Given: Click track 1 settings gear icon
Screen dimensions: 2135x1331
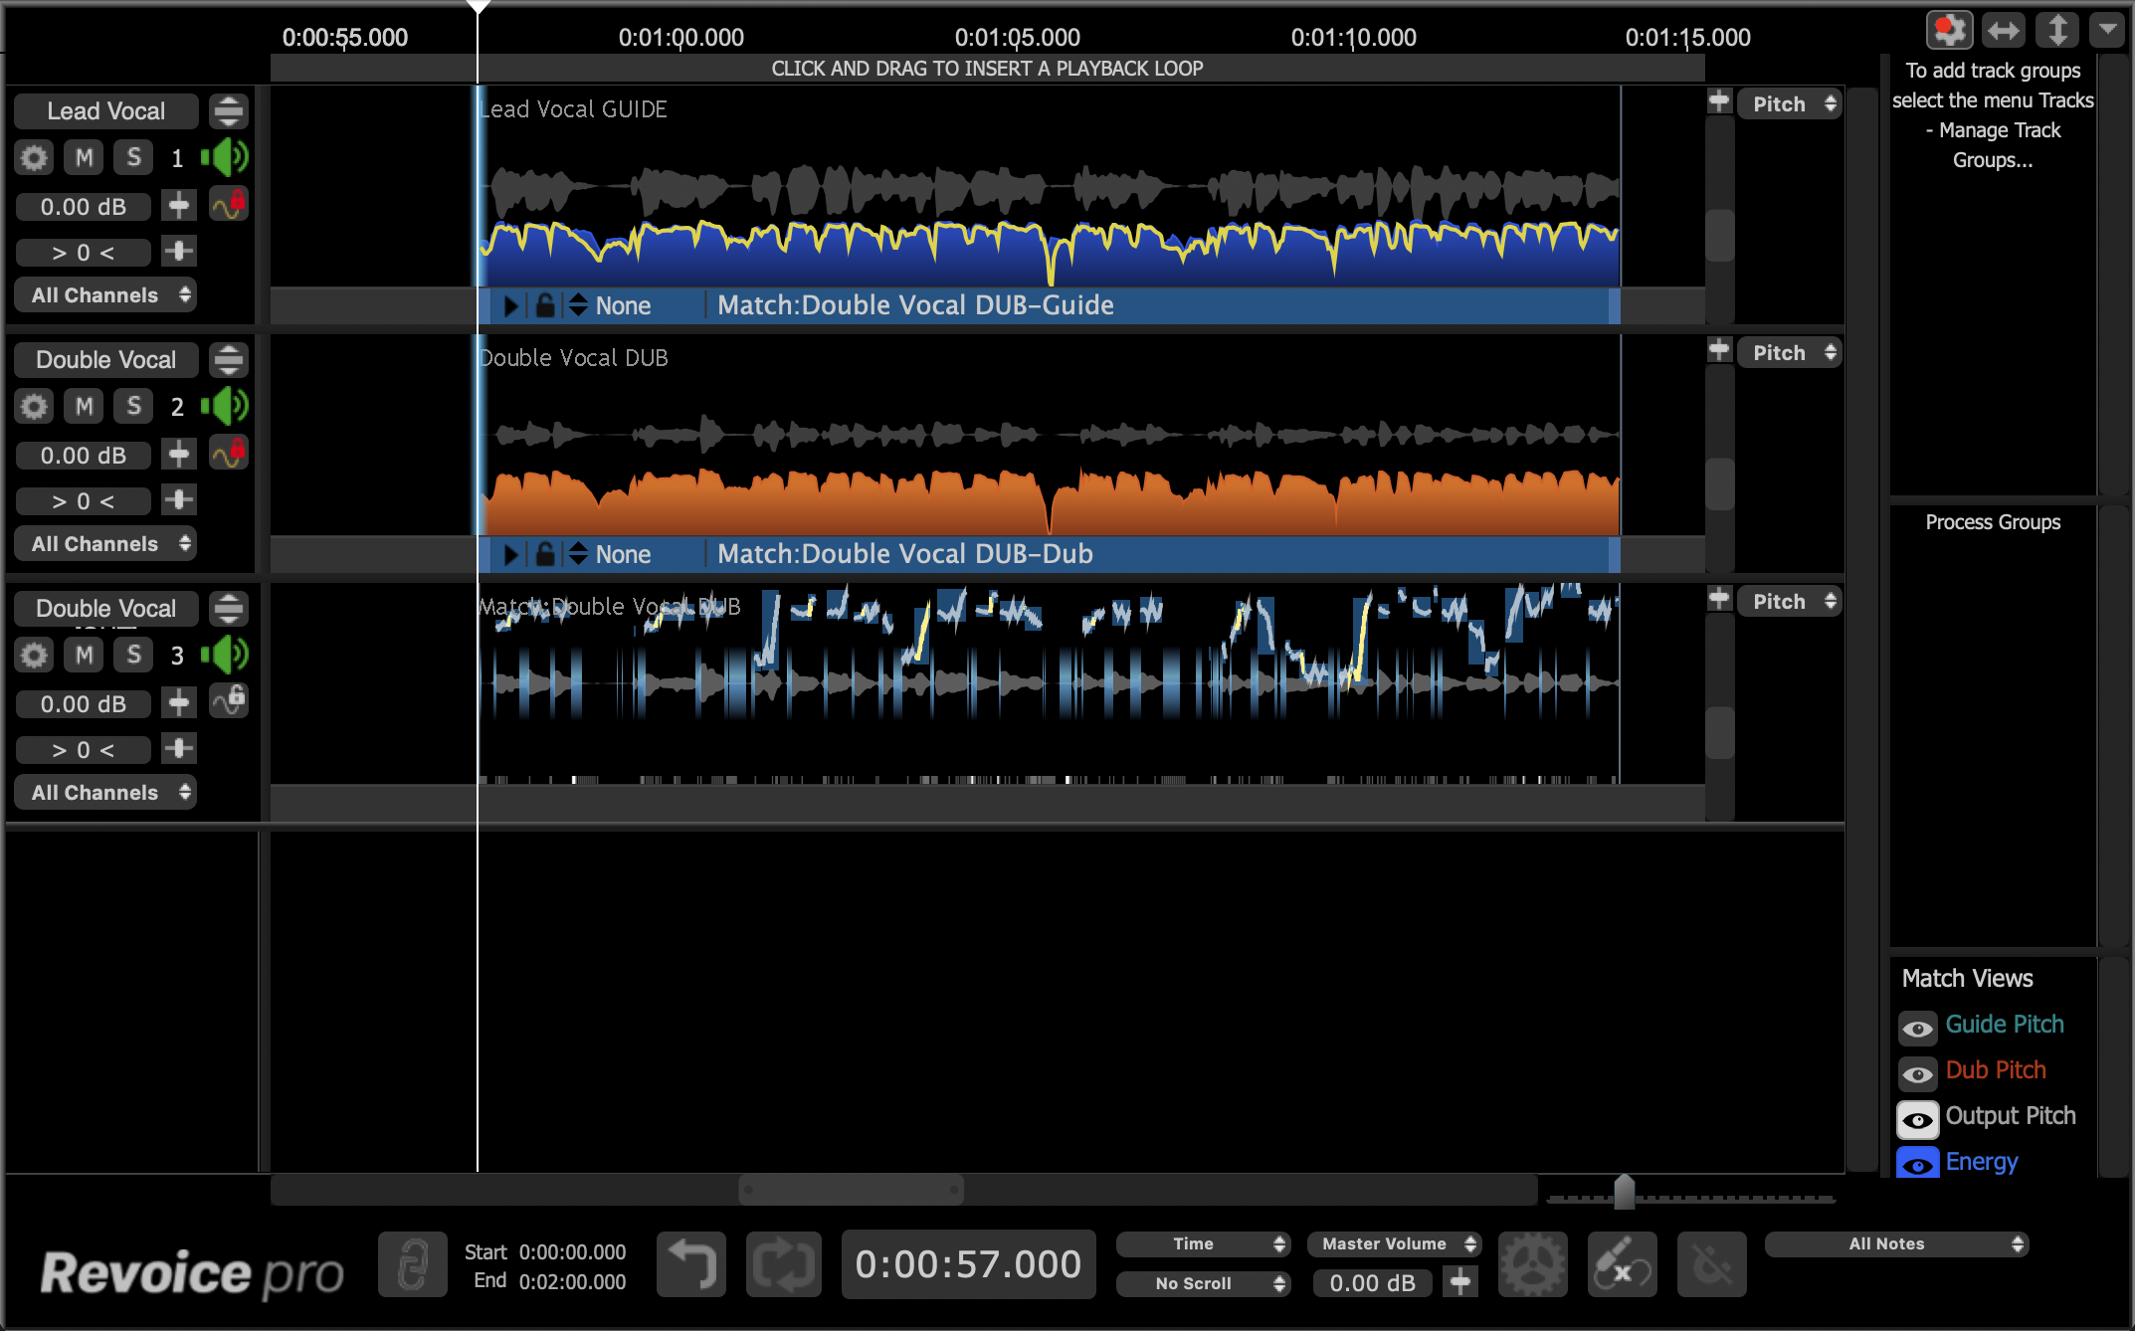Looking at the screenshot, I should 34,158.
